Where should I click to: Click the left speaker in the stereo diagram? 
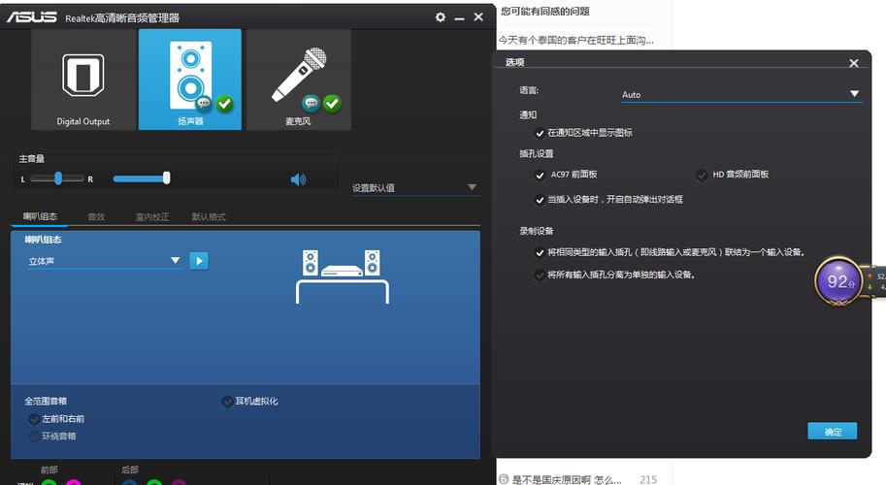tap(311, 263)
